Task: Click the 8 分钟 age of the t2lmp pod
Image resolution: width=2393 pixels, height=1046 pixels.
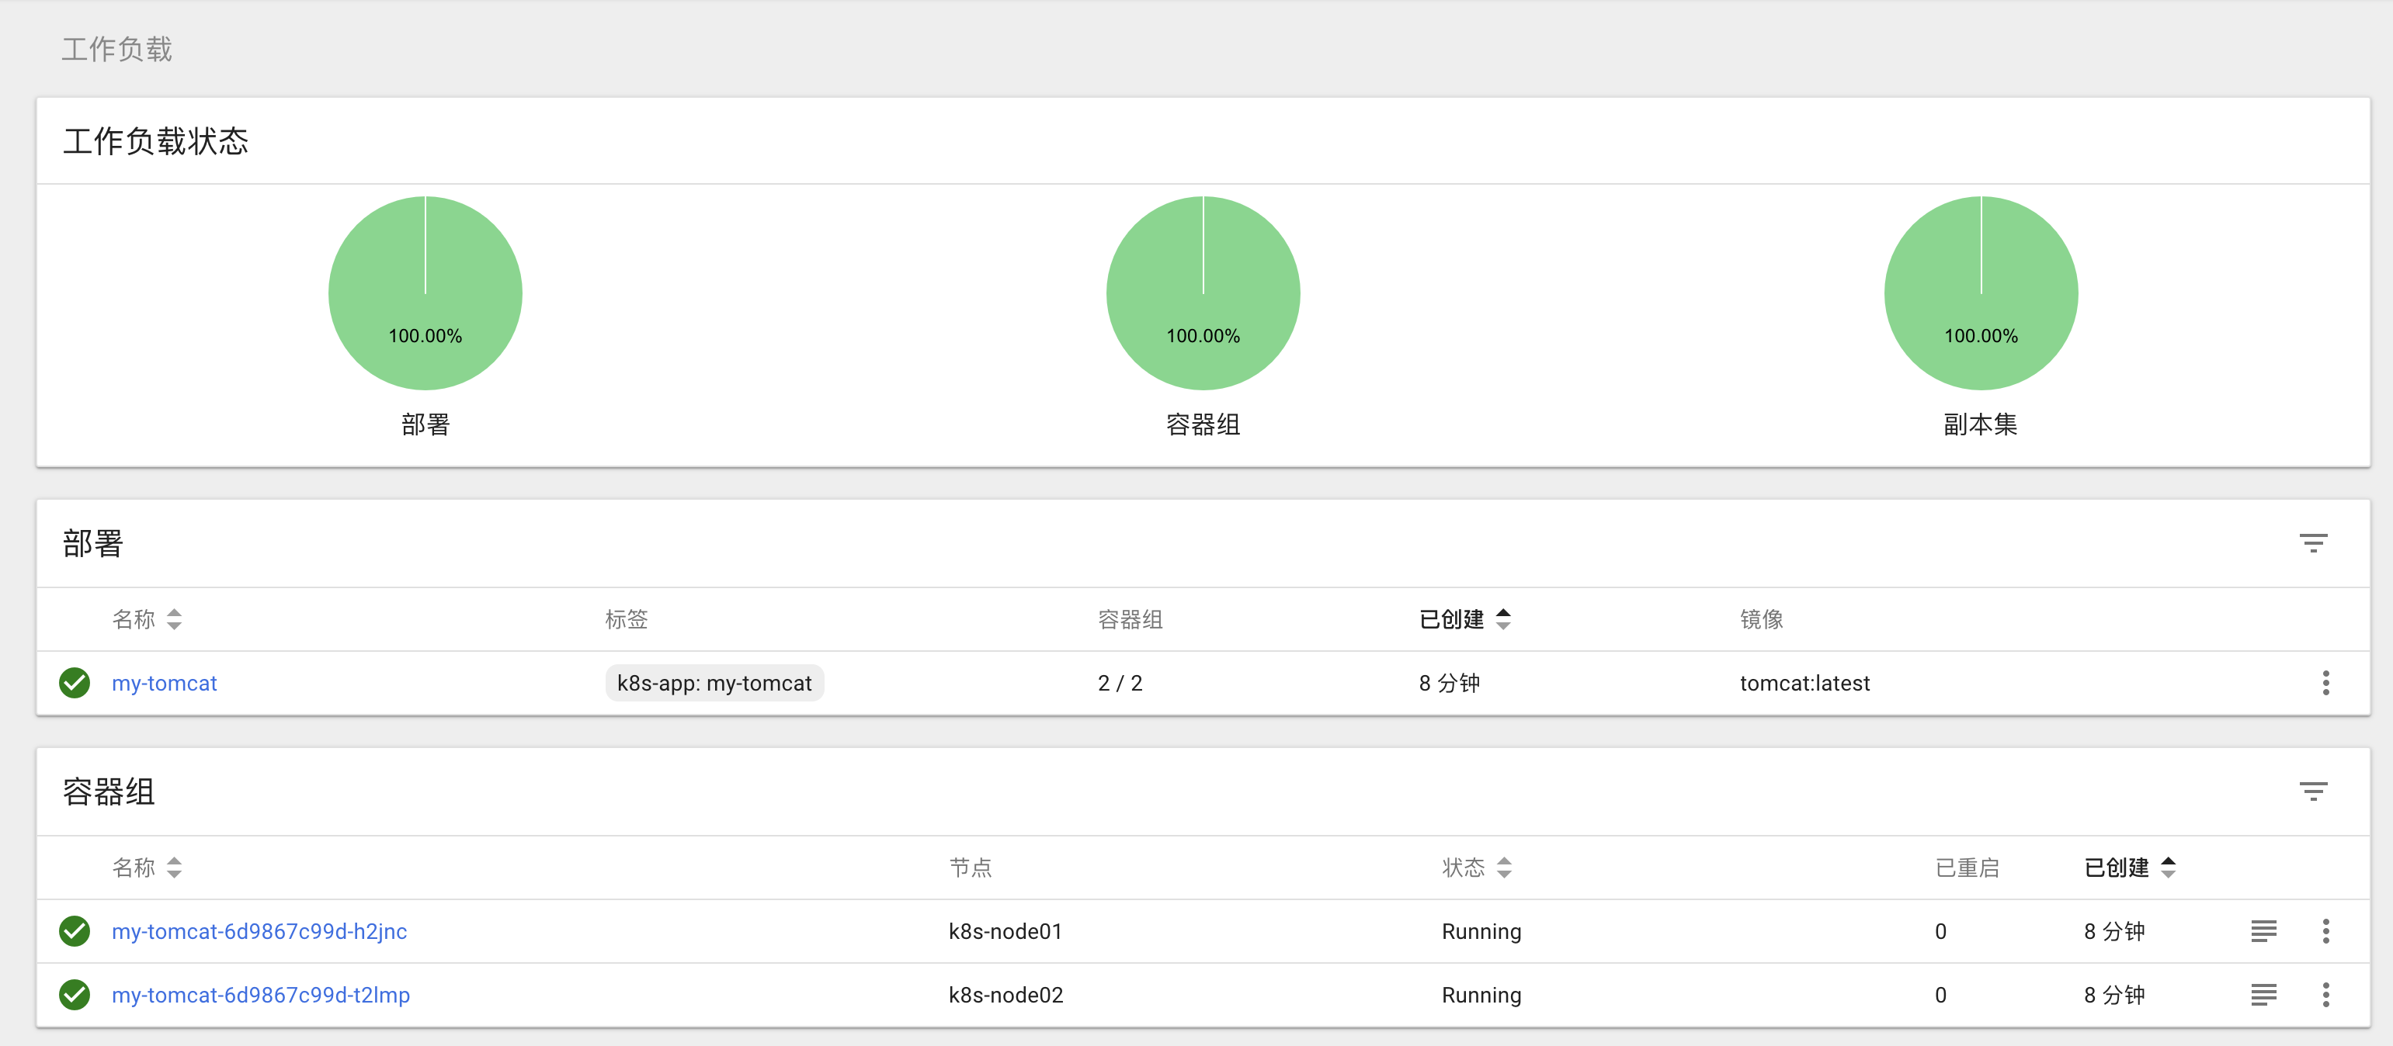Action: point(2114,995)
